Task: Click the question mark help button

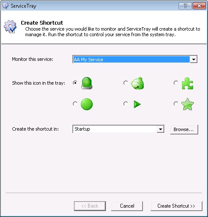Action: (x=185, y=6)
